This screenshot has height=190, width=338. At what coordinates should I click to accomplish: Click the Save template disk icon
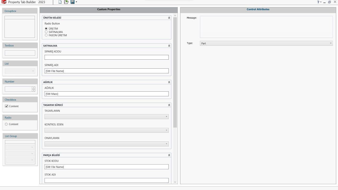[x=72, y=2]
